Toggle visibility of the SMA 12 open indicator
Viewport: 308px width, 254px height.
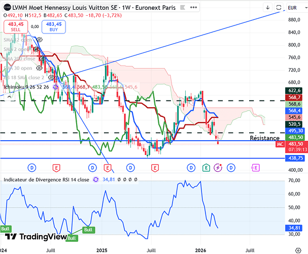click(39, 40)
